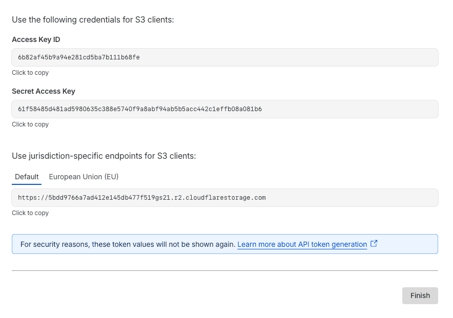Click "Click to copy" below the endpoint URL
This screenshot has height=318, width=453.
click(30, 213)
